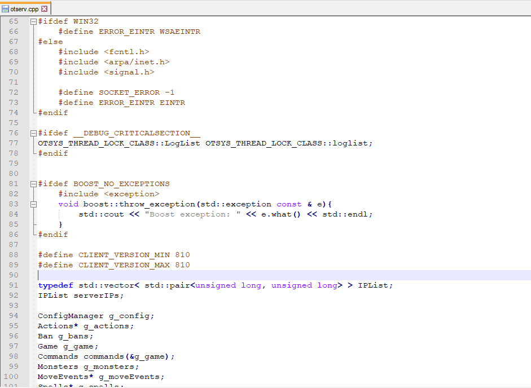Click line number 65 in the margin

pyautogui.click(x=14, y=21)
